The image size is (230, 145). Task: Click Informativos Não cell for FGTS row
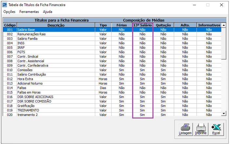[x=209, y=52]
